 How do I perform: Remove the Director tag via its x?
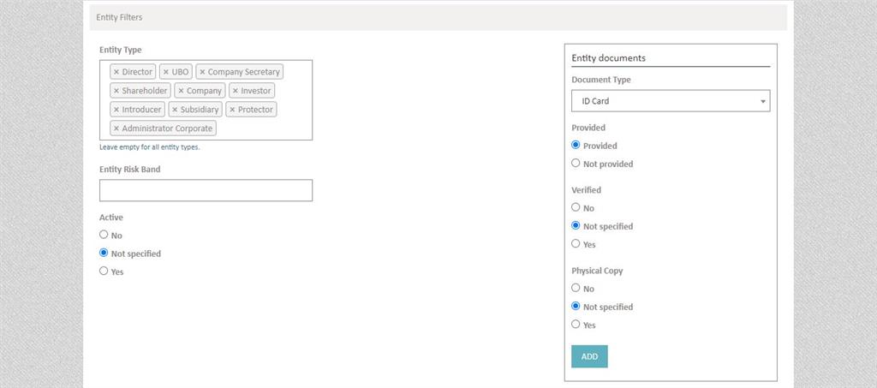point(116,72)
